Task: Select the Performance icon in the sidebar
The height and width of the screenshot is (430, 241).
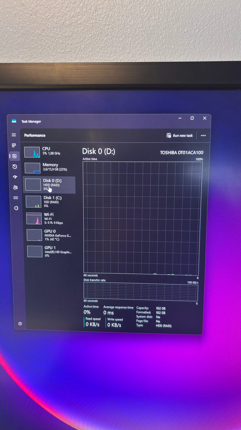Action: point(15,156)
